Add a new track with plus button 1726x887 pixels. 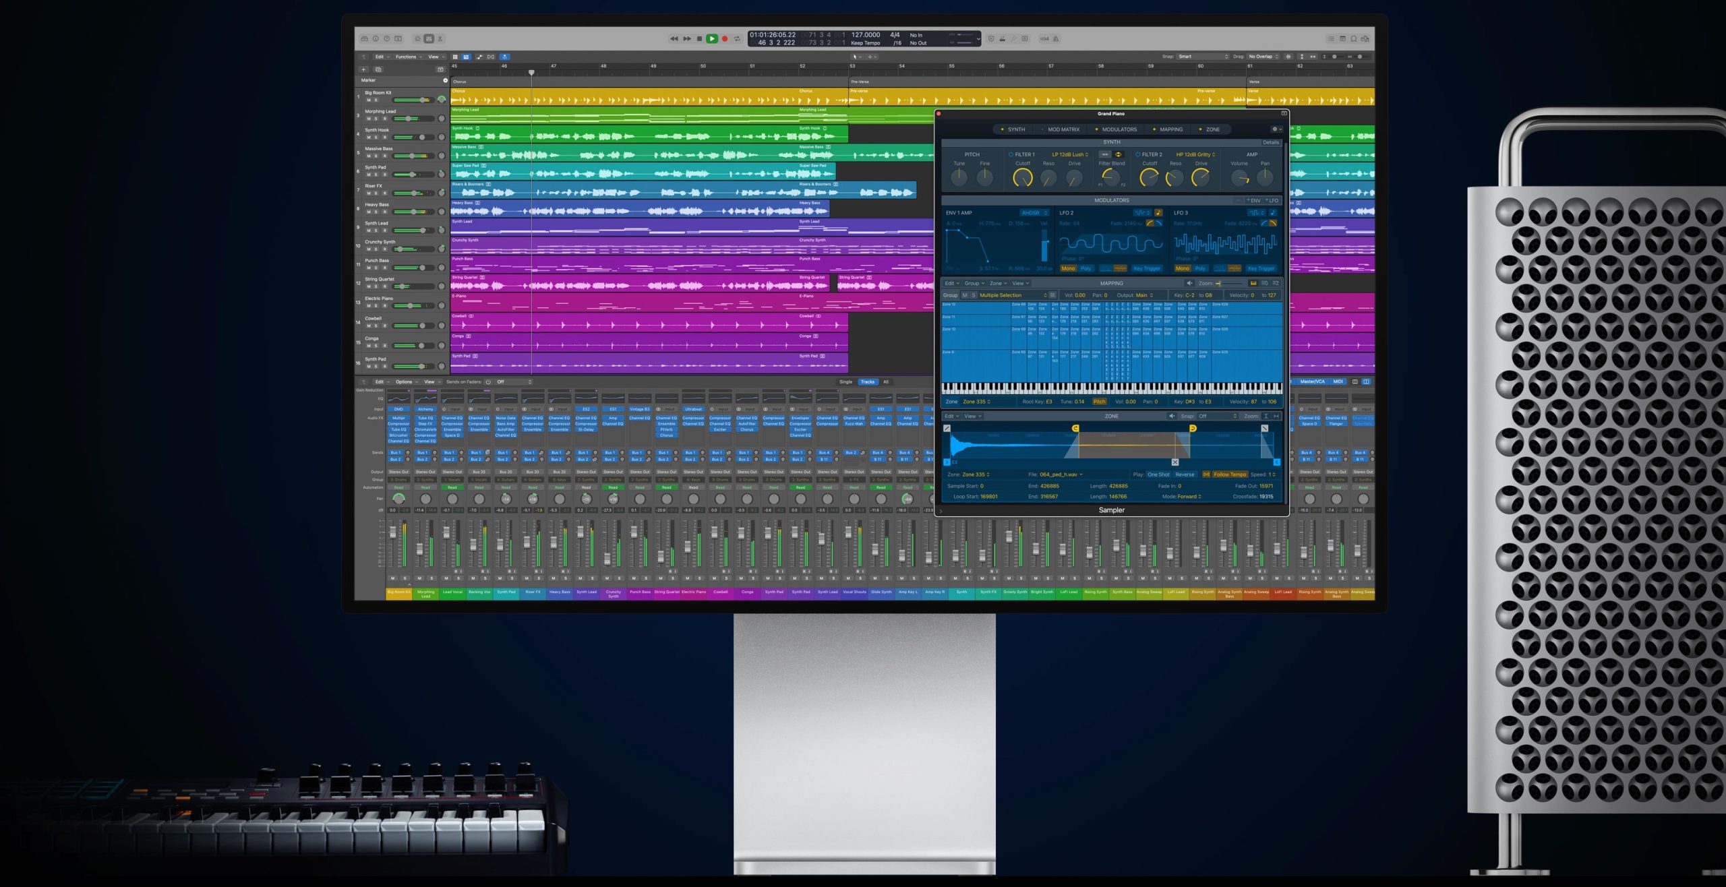[x=363, y=69]
